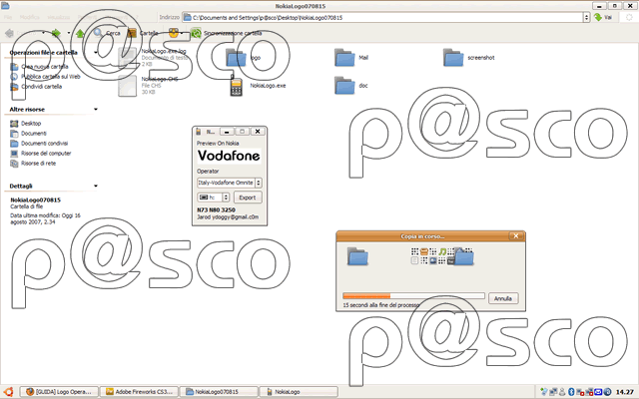This screenshot has height=399, width=639.
Task: Switch to NokiaLogo taskbar item
Action: (299, 392)
